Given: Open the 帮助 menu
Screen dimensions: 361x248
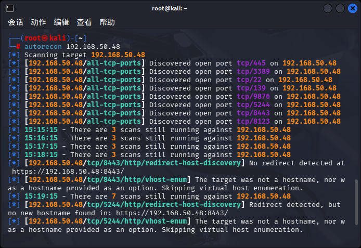Looking at the screenshot, I should (x=107, y=22).
